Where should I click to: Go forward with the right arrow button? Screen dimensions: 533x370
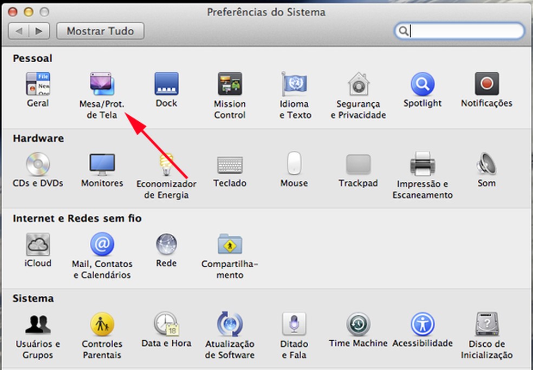pos(40,31)
